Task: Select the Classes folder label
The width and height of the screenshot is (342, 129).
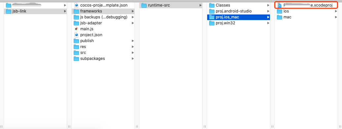Action: coord(223,5)
